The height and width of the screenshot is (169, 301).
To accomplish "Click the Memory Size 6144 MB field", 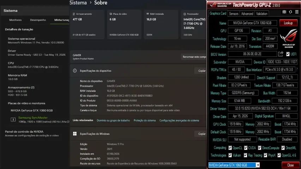I will 239,101.
